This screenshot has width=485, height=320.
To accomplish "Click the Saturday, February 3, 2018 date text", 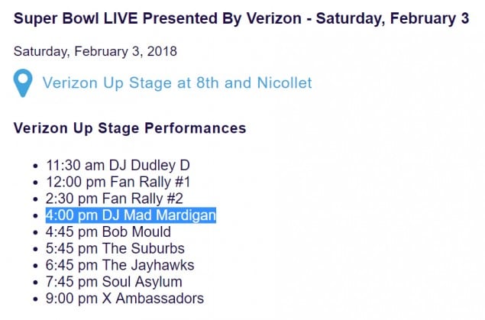I will 95,51.
